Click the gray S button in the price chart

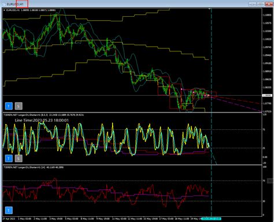click(18, 106)
